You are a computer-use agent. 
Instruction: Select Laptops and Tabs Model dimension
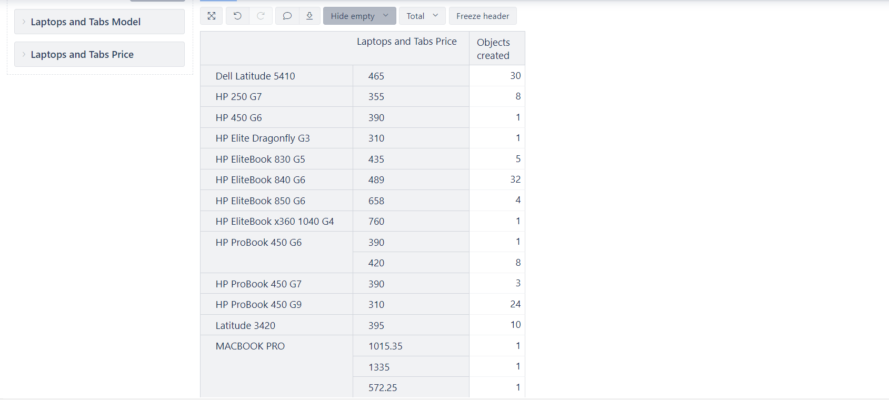pos(99,22)
